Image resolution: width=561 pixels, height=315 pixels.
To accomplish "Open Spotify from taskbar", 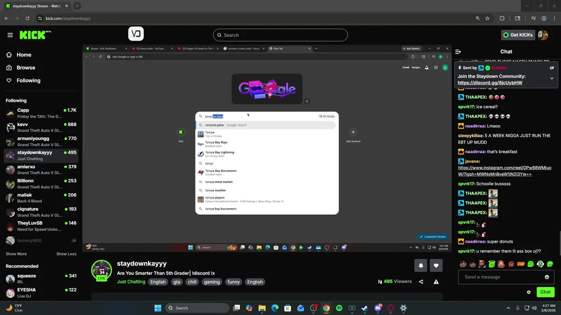I will click(339, 308).
